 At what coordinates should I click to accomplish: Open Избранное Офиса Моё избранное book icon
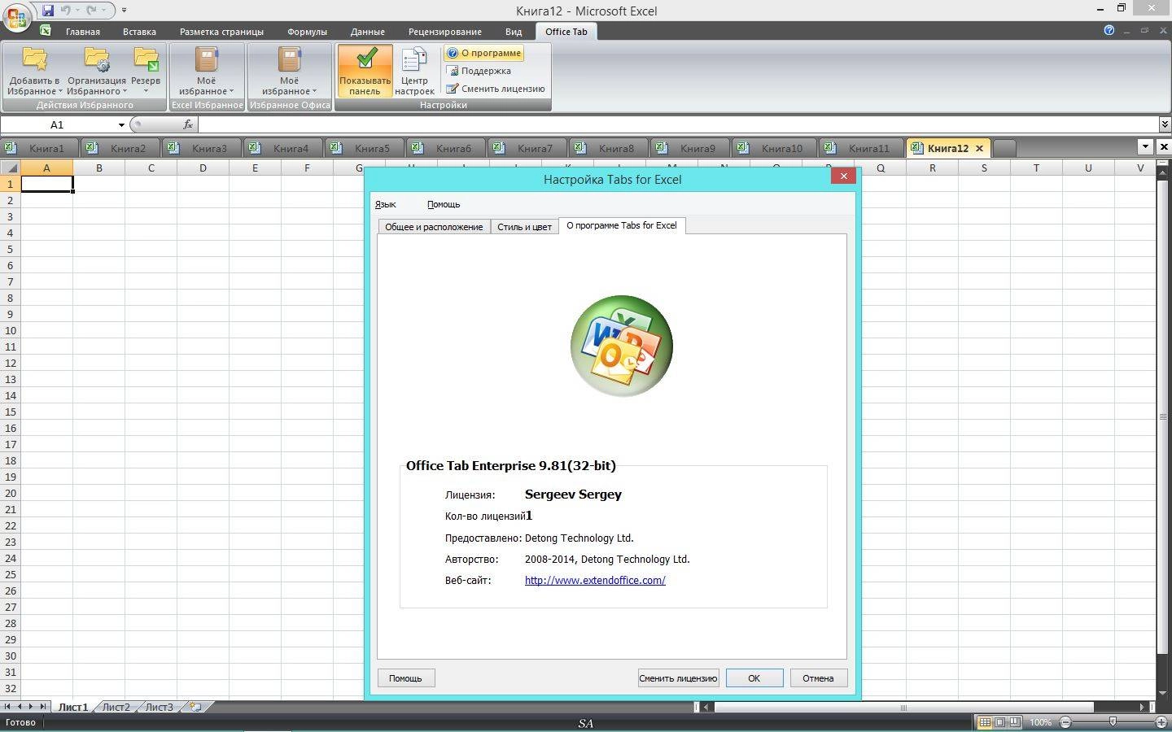[289, 59]
